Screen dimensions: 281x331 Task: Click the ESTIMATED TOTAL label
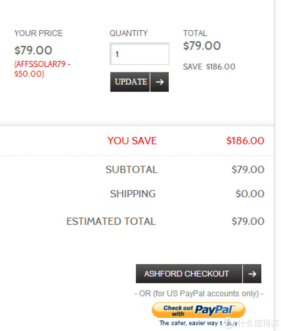point(111,221)
